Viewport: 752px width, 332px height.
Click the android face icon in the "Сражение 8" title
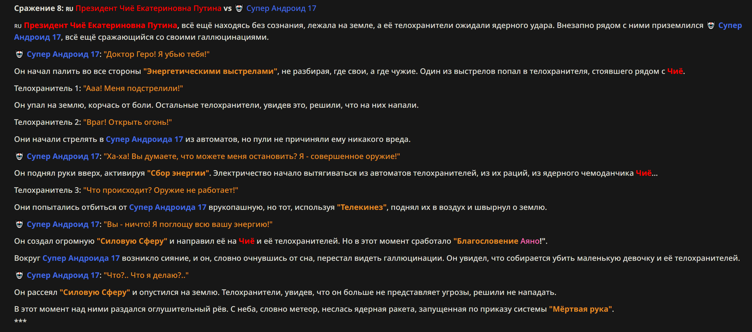point(239,8)
